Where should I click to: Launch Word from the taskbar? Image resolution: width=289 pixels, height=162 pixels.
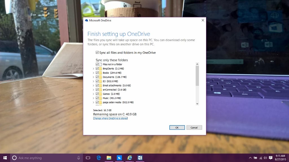click(x=140, y=158)
